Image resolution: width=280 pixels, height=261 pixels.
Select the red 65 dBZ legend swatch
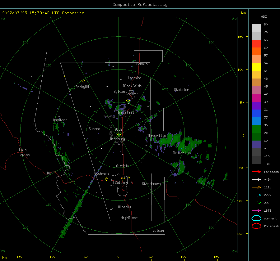pyautogui.click(x=256, y=43)
